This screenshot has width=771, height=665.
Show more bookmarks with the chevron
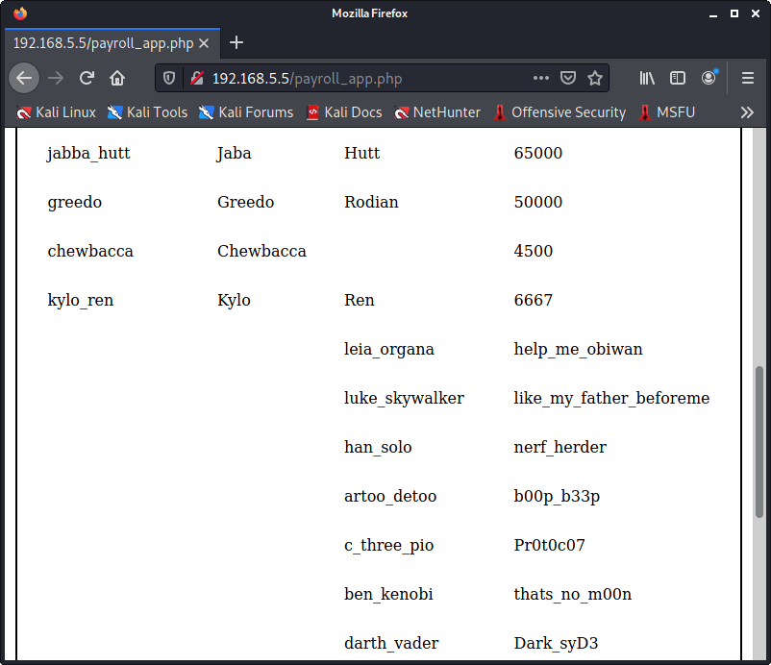747,112
